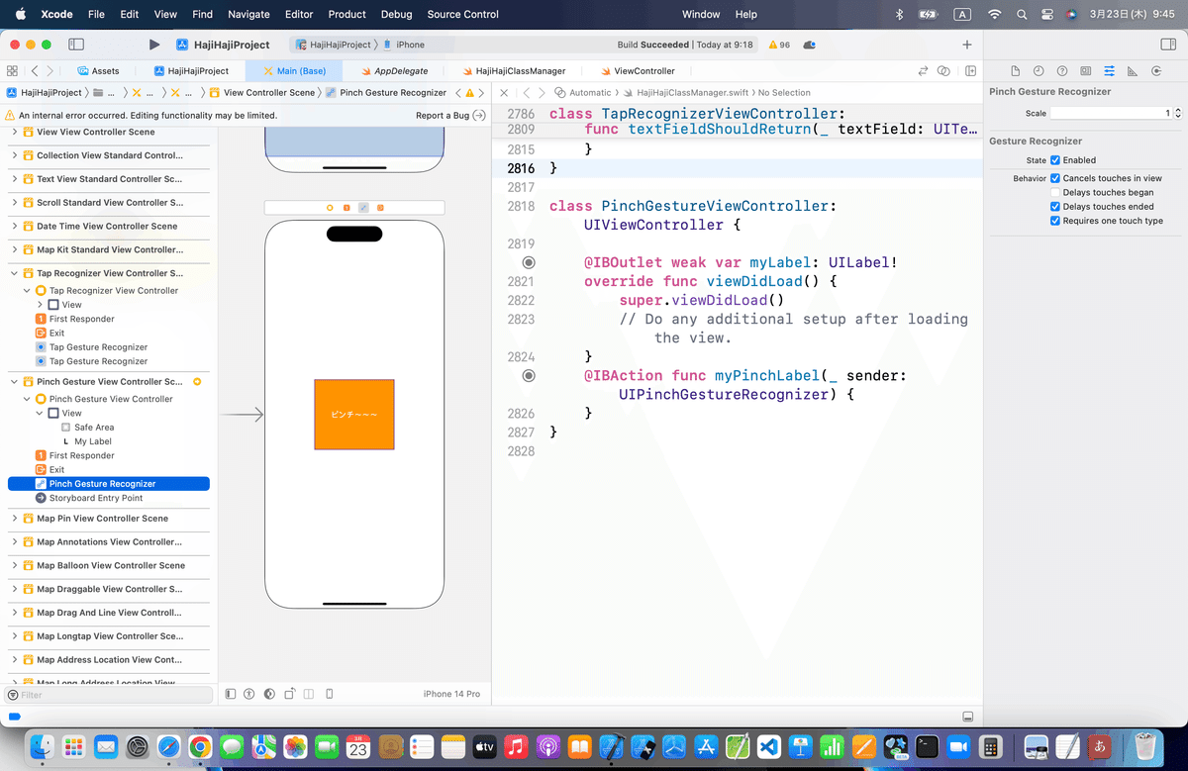Click the add editor on right icon
The width and height of the screenshot is (1188, 771).
coord(971,71)
